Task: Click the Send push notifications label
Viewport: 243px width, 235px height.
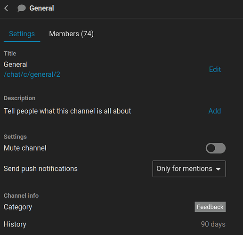Action: point(40,169)
